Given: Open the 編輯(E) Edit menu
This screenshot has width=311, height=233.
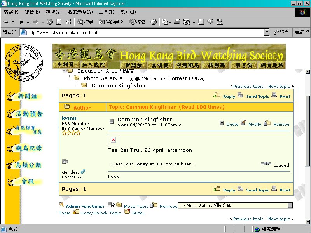Looking at the screenshot, I should point(32,12).
